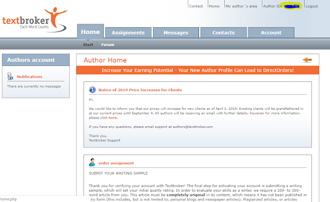Click the Author ID label
This screenshot has height=202, width=330.
[x=273, y=6]
